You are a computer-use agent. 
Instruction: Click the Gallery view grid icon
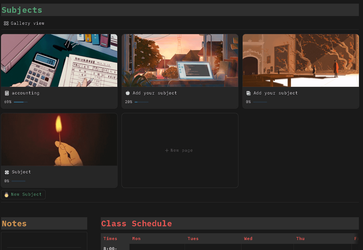[x=6, y=23]
